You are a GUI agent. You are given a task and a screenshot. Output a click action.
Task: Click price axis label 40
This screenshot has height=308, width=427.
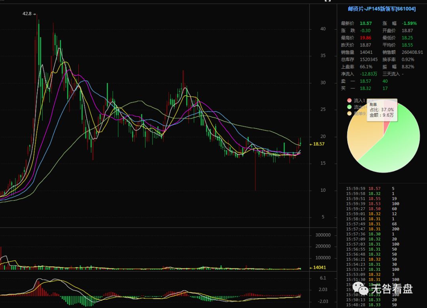point(323,29)
